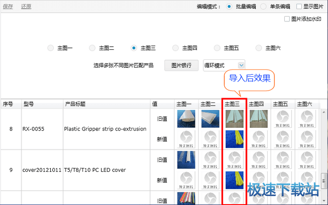Open RX-0055 old 主图二 thumbnail
This screenshot has height=205, width=328.
click(210, 119)
